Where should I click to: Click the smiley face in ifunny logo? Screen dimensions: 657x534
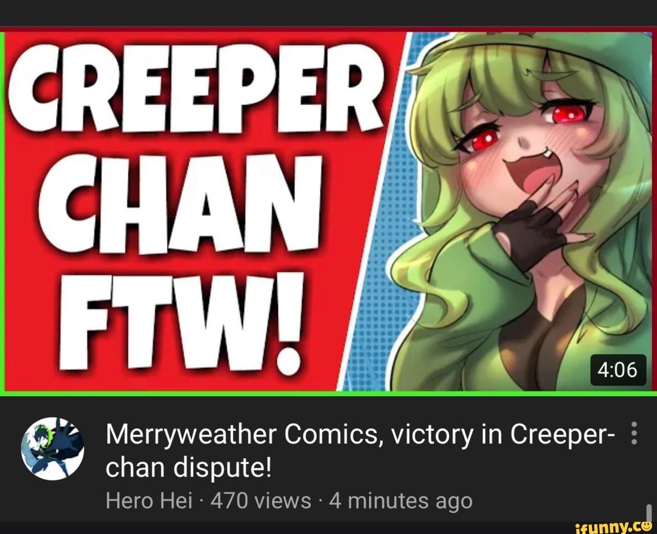coord(645,524)
